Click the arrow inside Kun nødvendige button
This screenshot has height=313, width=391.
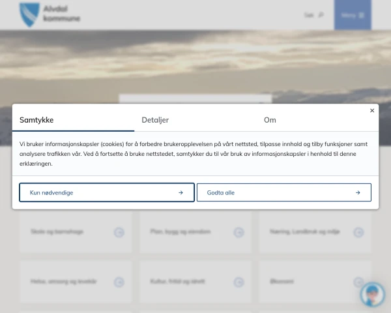pyautogui.click(x=181, y=192)
